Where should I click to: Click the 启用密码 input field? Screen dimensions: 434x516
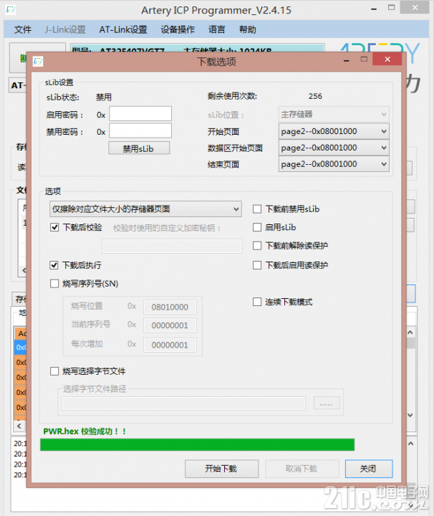[140, 114]
